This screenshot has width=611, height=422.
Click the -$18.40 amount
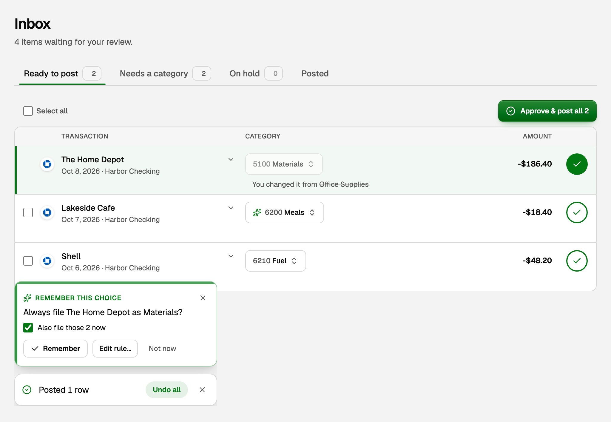537,212
